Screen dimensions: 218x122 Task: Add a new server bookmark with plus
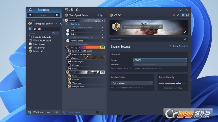57,33
